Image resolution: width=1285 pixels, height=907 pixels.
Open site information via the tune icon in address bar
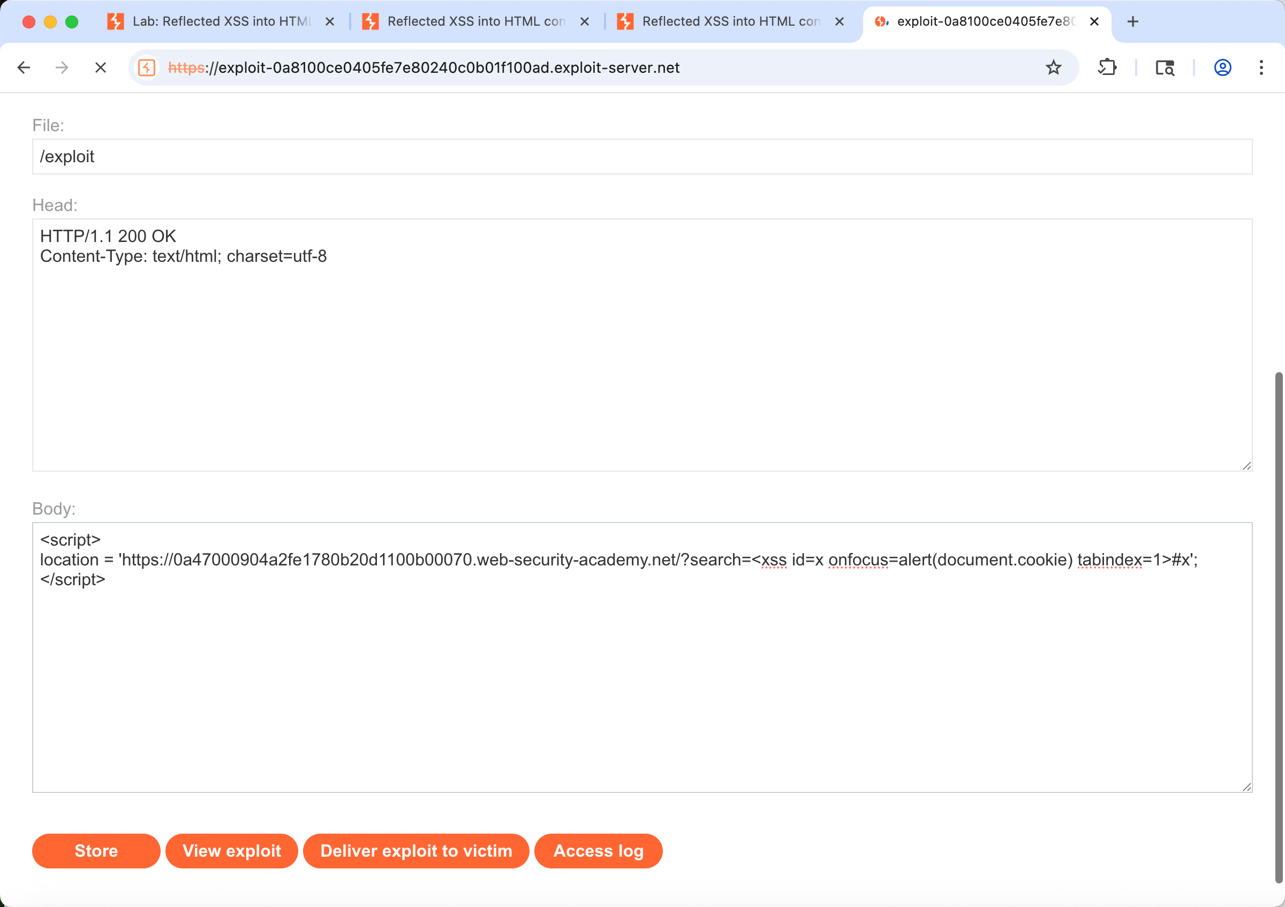click(146, 67)
